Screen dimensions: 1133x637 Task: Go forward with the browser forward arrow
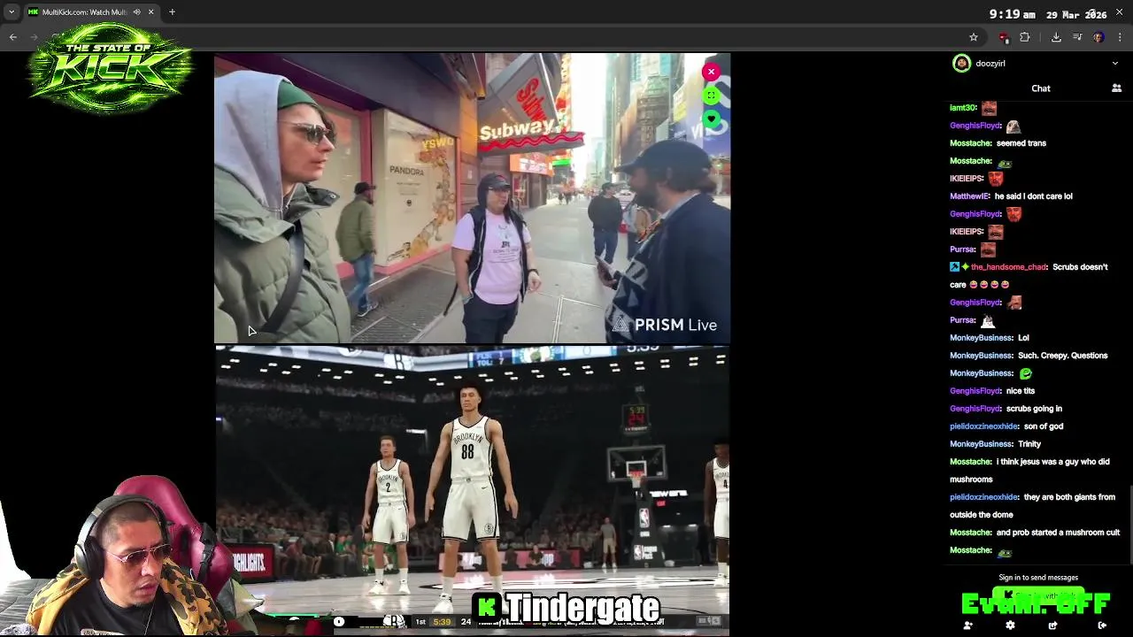point(35,37)
